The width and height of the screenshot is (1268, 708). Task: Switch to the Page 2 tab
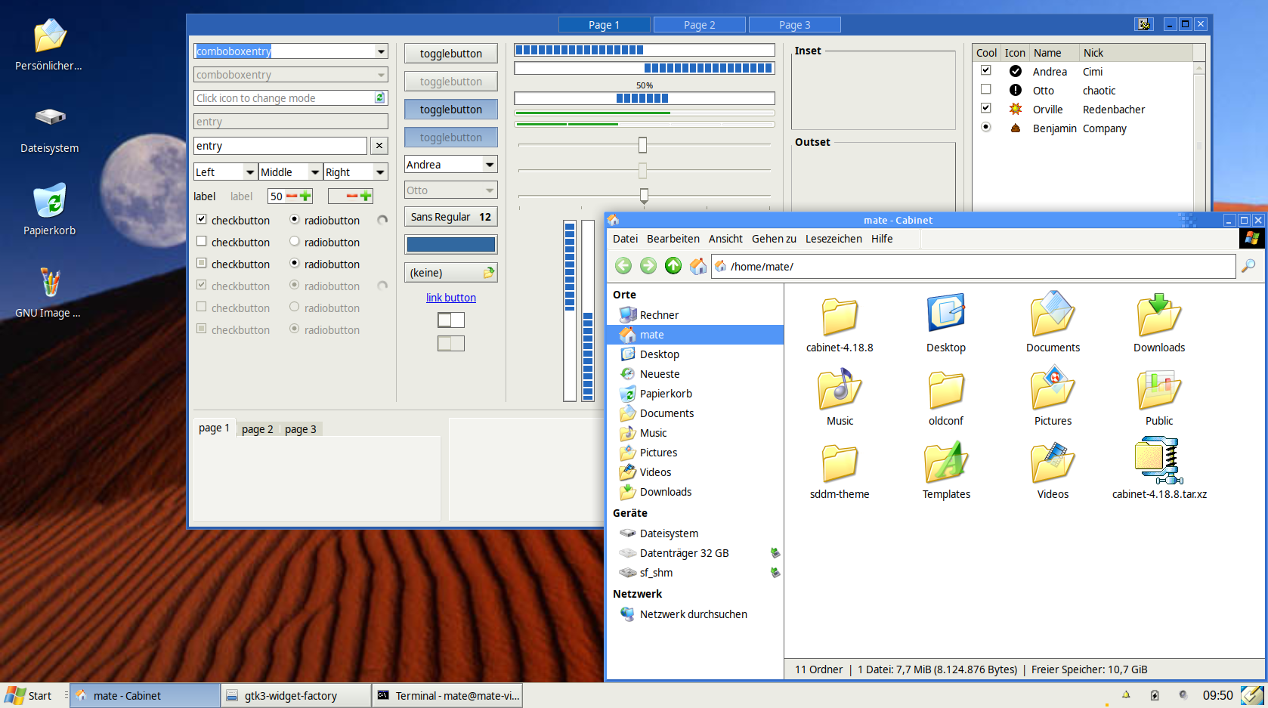tap(699, 23)
